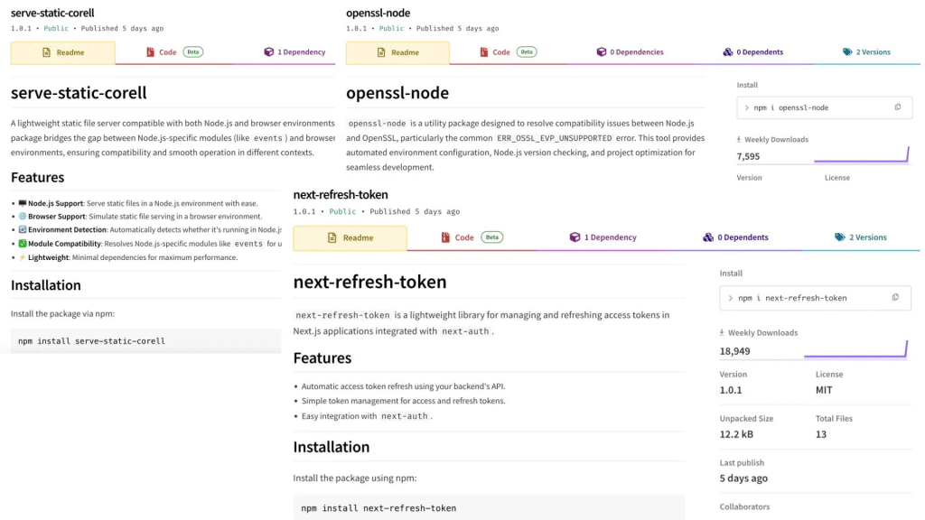The image size is (925, 520).
Task: Click versions tags icon in next-refresh-token
Action: pos(839,237)
